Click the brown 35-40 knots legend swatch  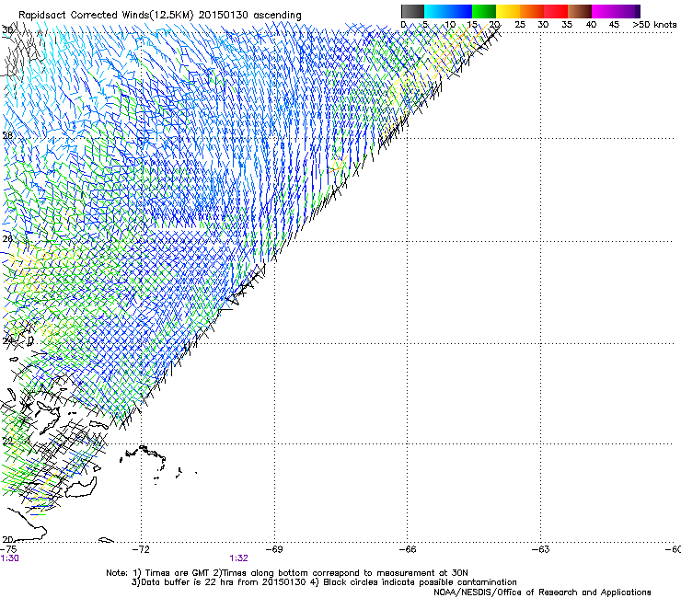580,11
